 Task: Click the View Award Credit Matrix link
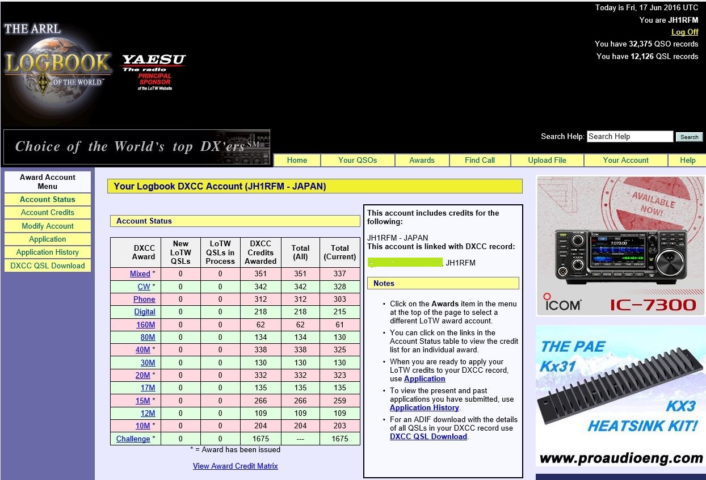(235, 466)
